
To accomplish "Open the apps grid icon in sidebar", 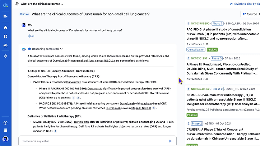I will [5, 130].
